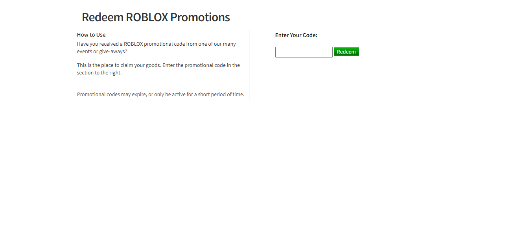Click the 'How to Use' instructional paragraph
The height and width of the screenshot is (228, 527).
tap(156, 47)
